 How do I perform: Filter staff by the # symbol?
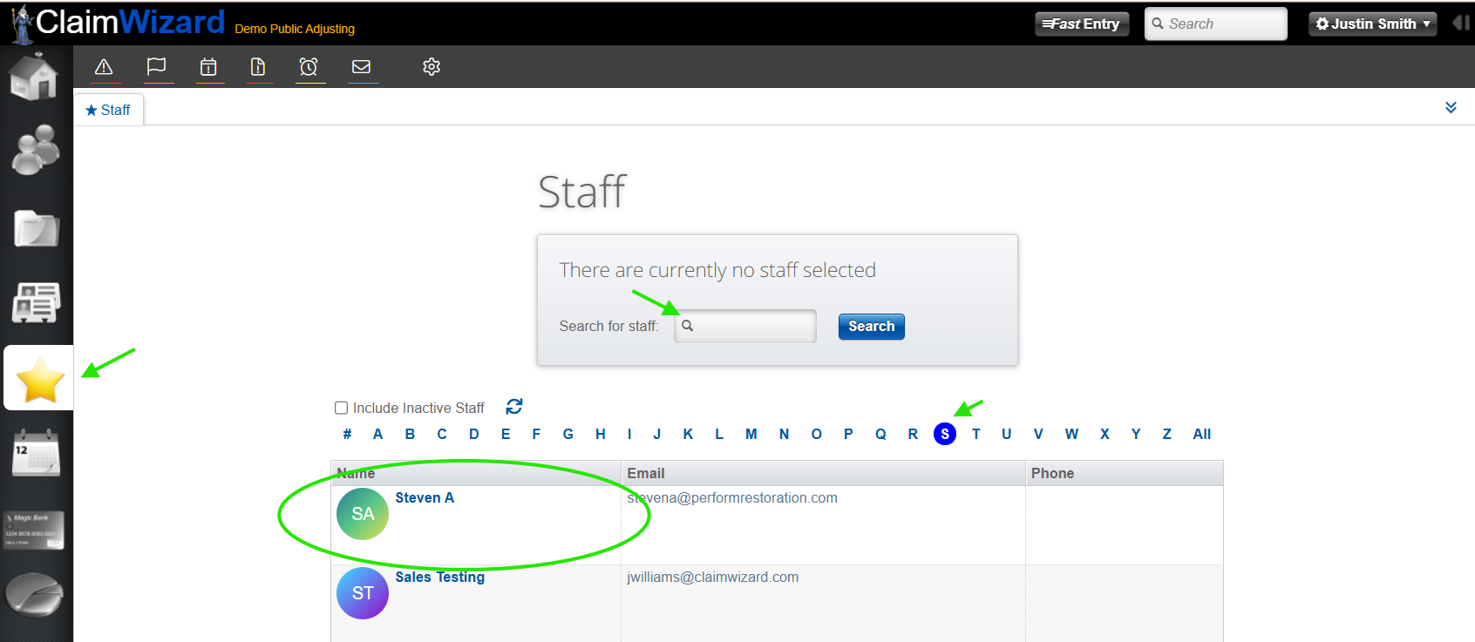click(347, 434)
